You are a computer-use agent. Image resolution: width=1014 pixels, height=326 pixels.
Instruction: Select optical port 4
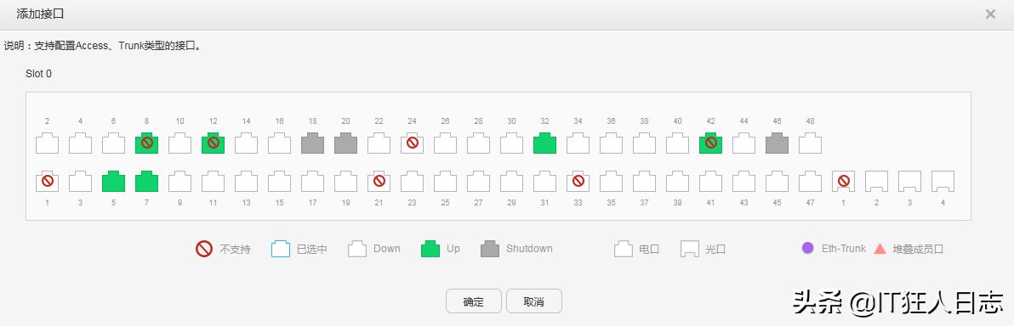point(943,182)
